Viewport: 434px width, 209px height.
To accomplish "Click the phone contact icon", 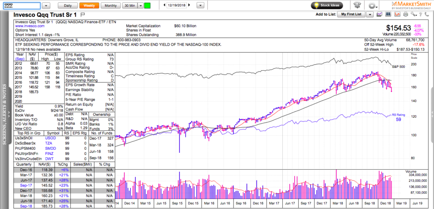I will coord(427,14).
